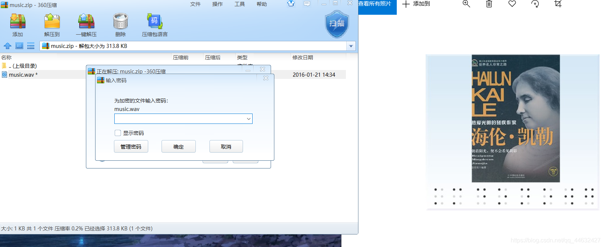Viewport: 604px width, 247px height.
Task: Click the 添加到 (Add to) button in Photos
Action: 416,4
